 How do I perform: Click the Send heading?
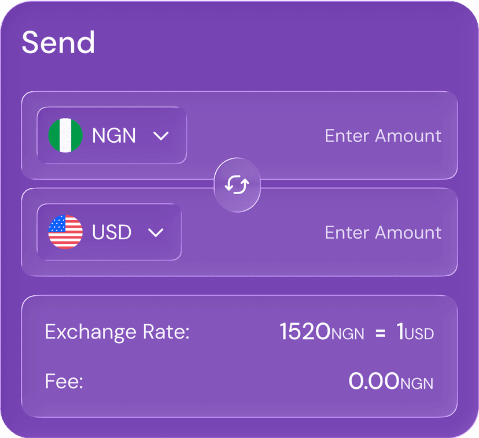[58, 42]
